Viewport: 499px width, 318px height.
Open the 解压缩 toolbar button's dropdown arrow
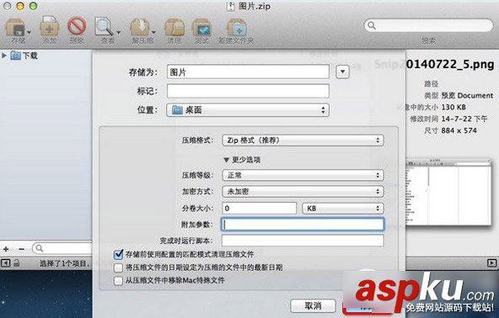point(153,32)
